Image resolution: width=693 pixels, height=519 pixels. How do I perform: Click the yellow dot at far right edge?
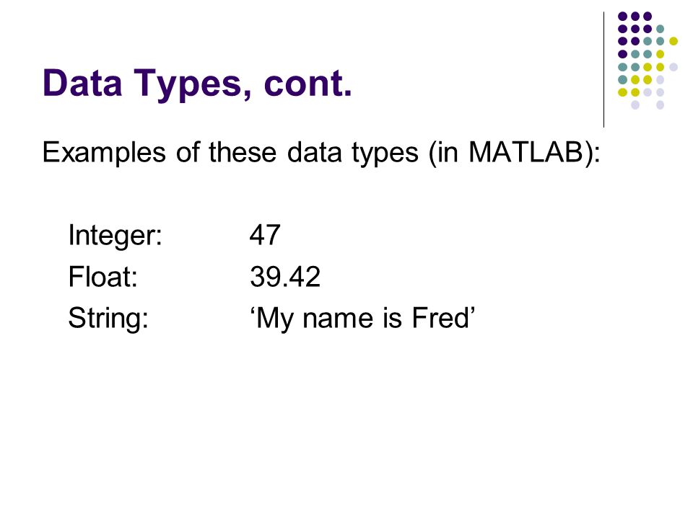coord(673,42)
